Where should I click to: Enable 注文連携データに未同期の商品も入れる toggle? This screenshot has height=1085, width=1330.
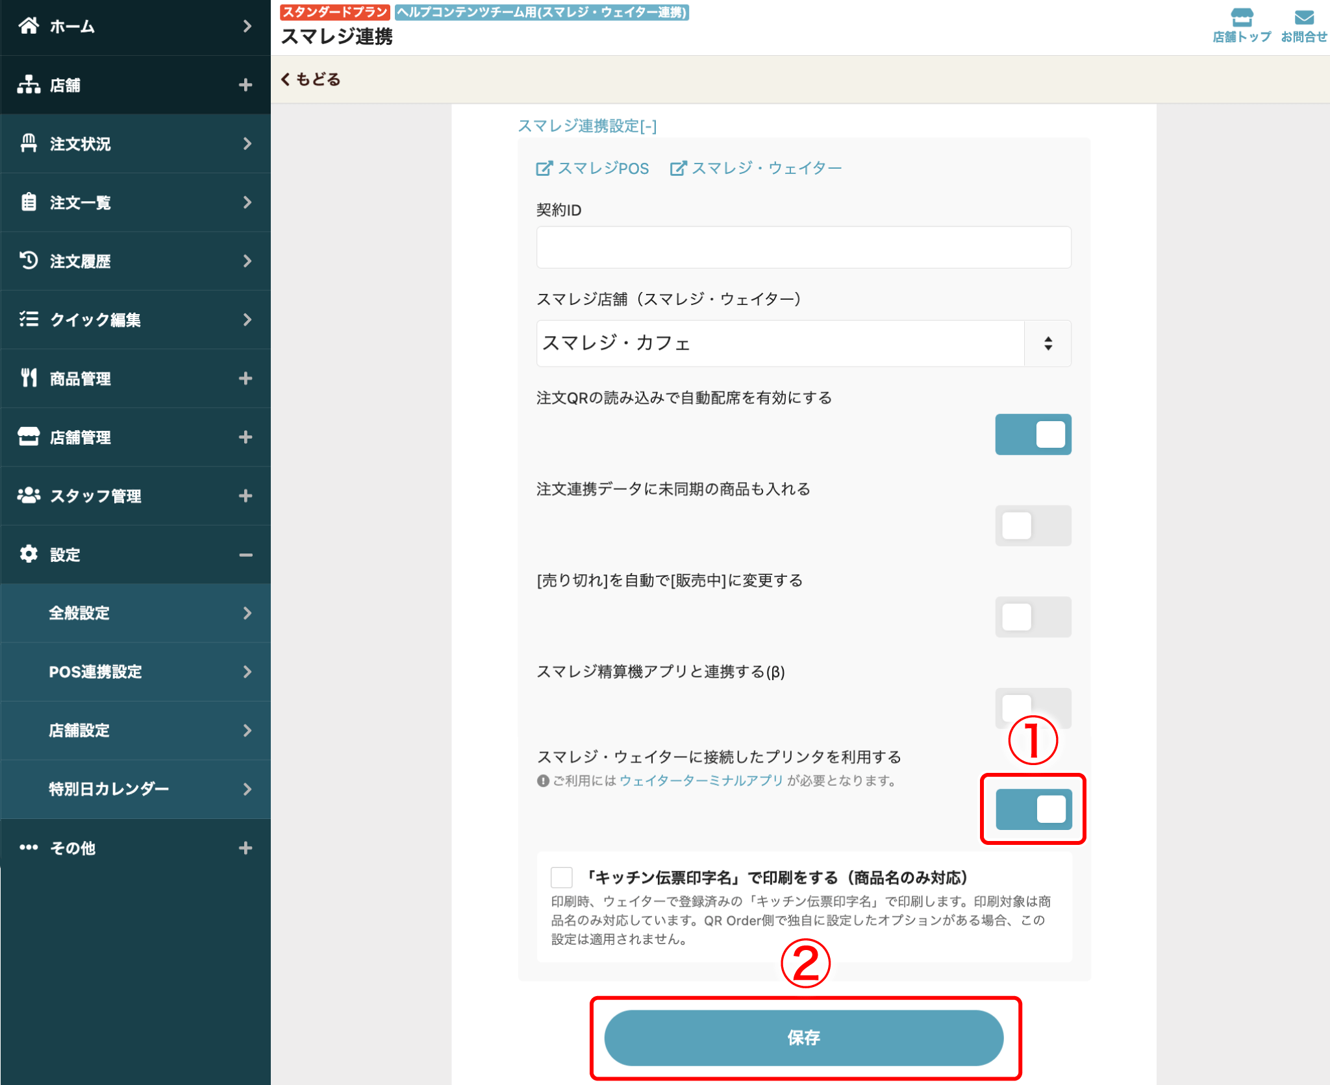(1033, 526)
